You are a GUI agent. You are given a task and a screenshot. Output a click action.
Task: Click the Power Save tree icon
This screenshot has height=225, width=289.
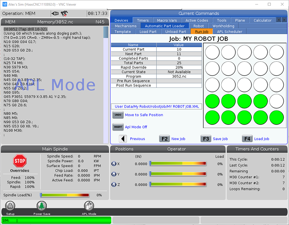(x=42, y=206)
